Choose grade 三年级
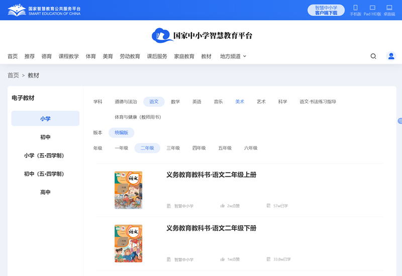Image resolution: width=402 pixels, height=276 pixels. (173, 148)
